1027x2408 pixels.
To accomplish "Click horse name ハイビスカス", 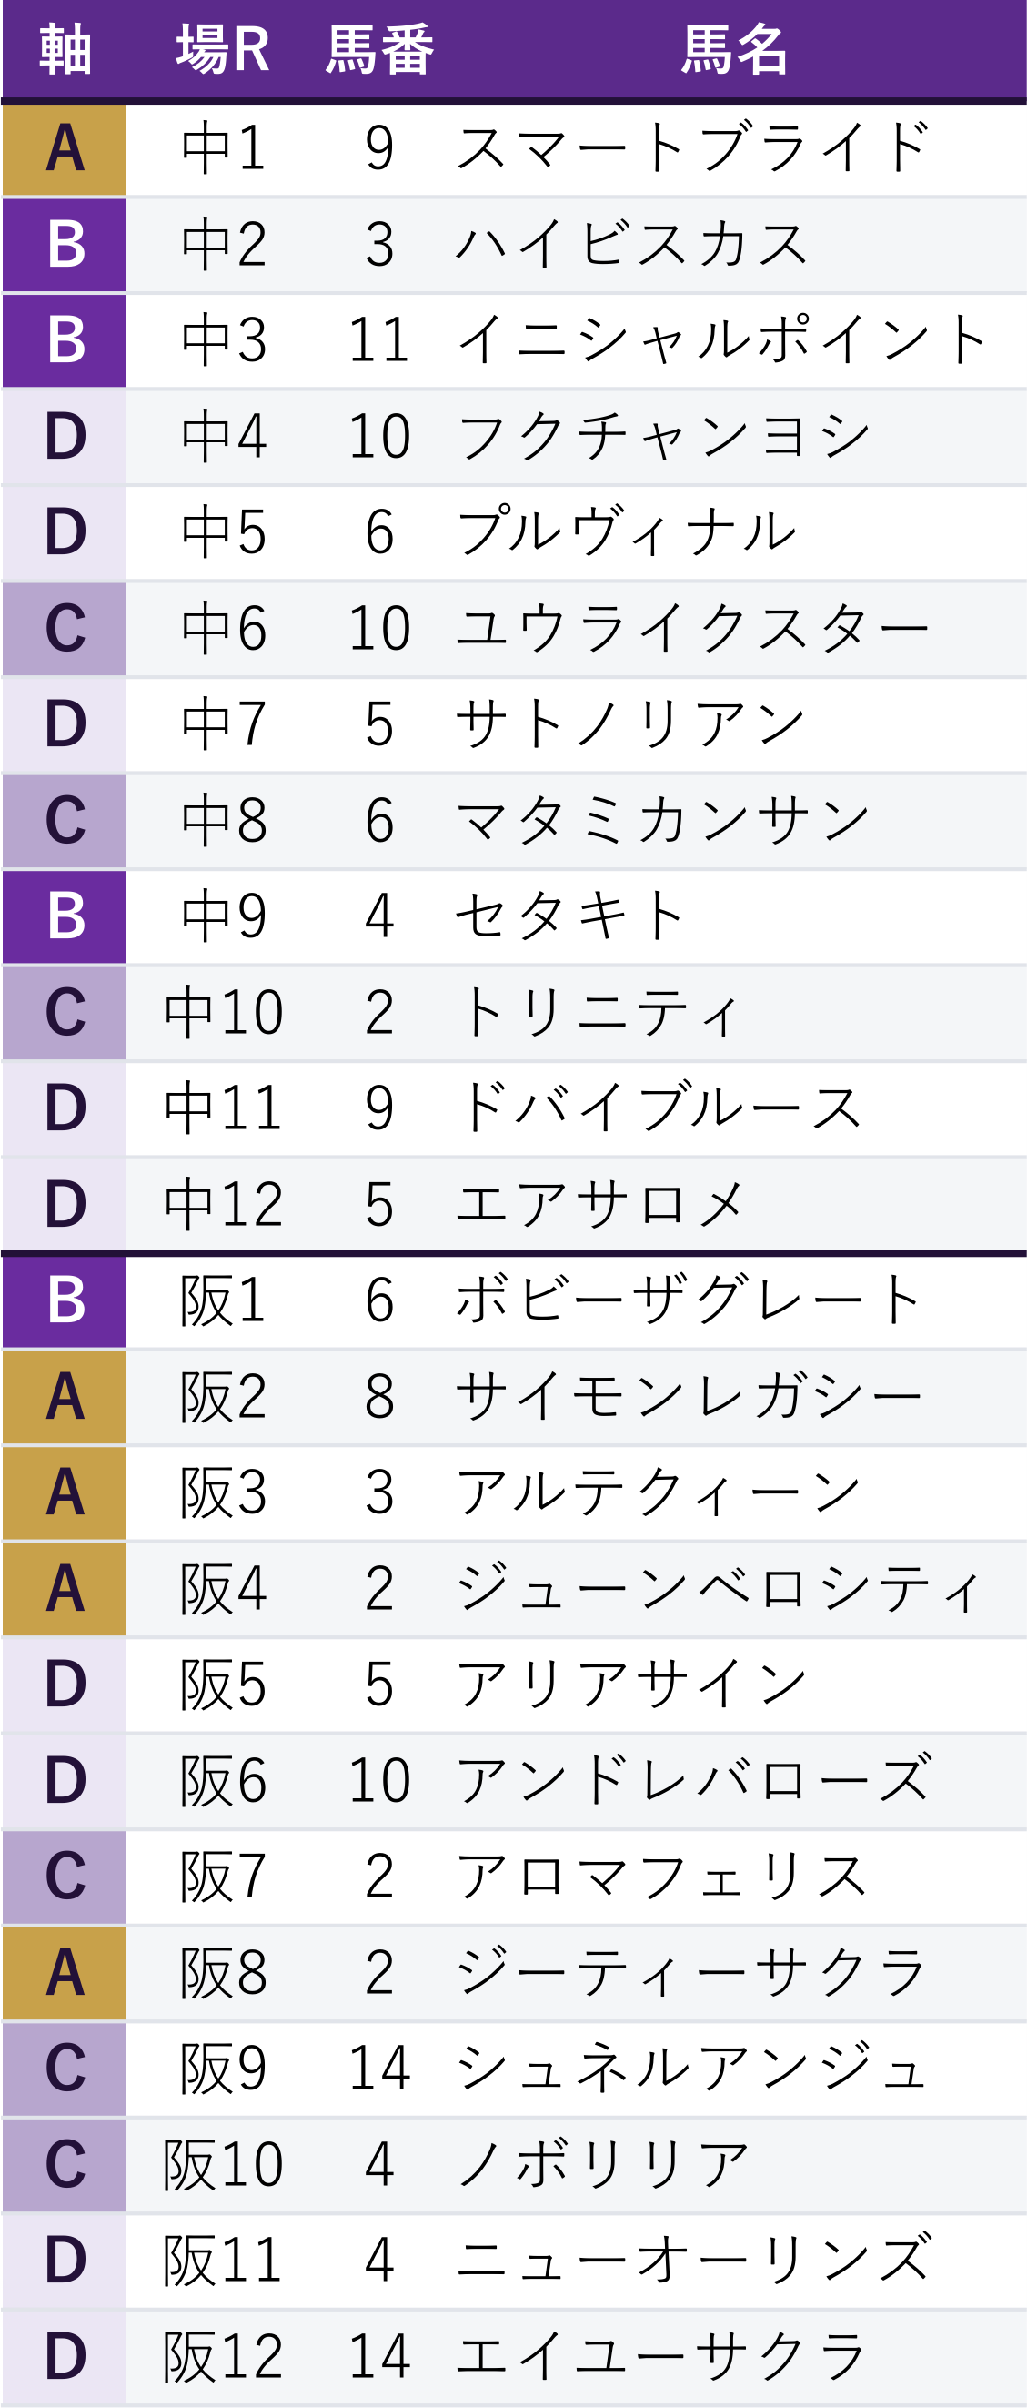I will [x=631, y=245].
